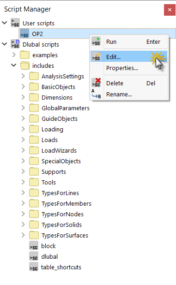Expand the GlobalParameters folder
Screen dimensions: 176x285
(23, 108)
